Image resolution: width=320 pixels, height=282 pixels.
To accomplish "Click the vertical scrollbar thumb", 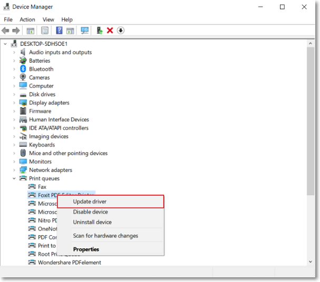I will (x=311, y=121).
